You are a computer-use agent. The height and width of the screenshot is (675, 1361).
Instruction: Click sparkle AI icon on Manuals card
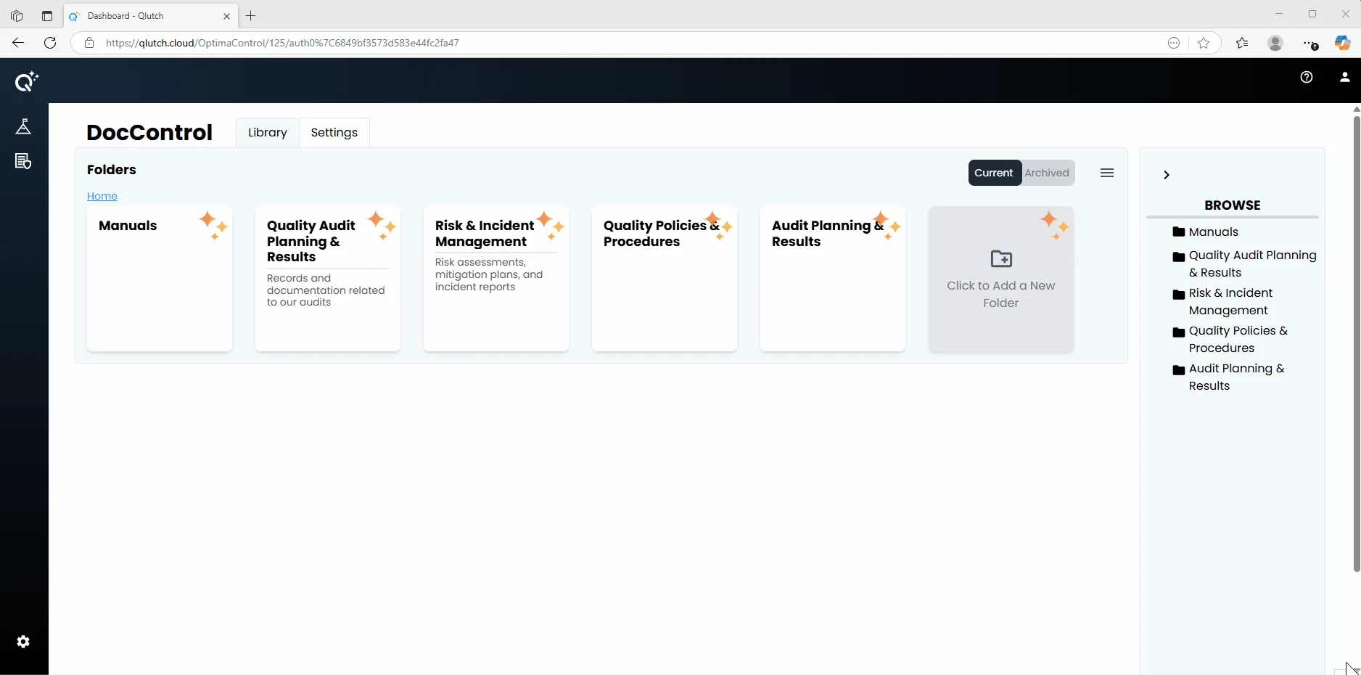(213, 226)
